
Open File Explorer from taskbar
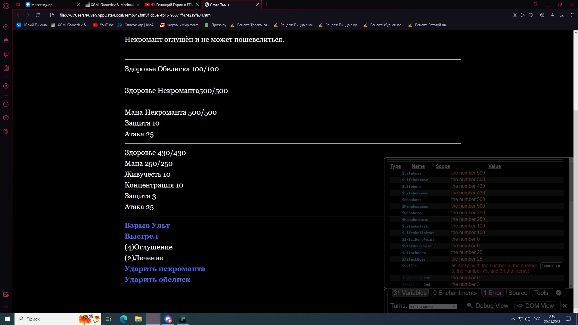point(138,319)
